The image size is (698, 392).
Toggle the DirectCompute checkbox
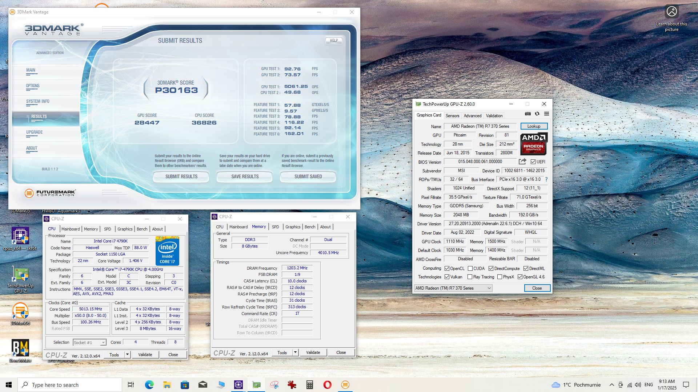point(491,269)
